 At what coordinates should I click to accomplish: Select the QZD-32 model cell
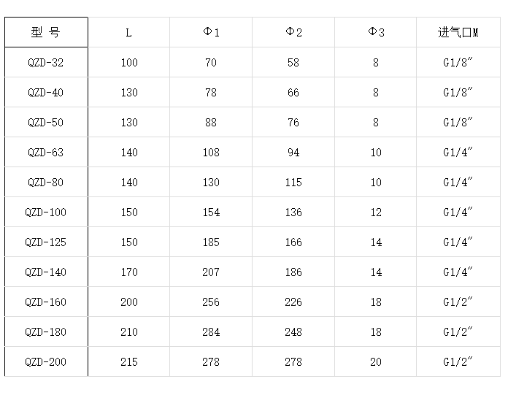click(46, 62)
